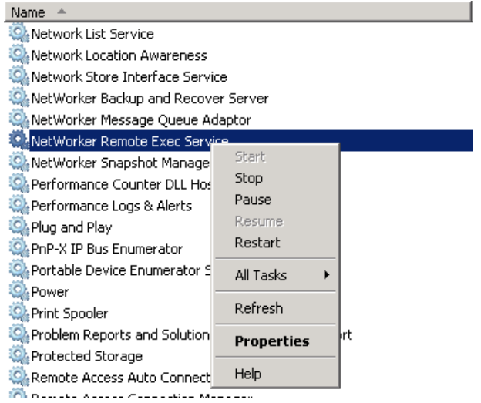Choose Refresh from the context menu
Screen dimensions: 481x403
(x=275, y=308)
